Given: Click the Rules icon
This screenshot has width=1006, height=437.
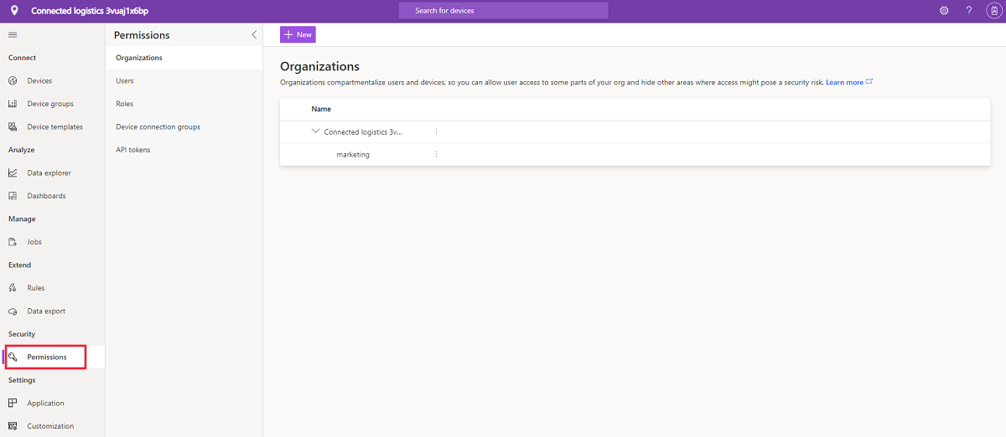Looking at the screenshot, I should point(13,288).
